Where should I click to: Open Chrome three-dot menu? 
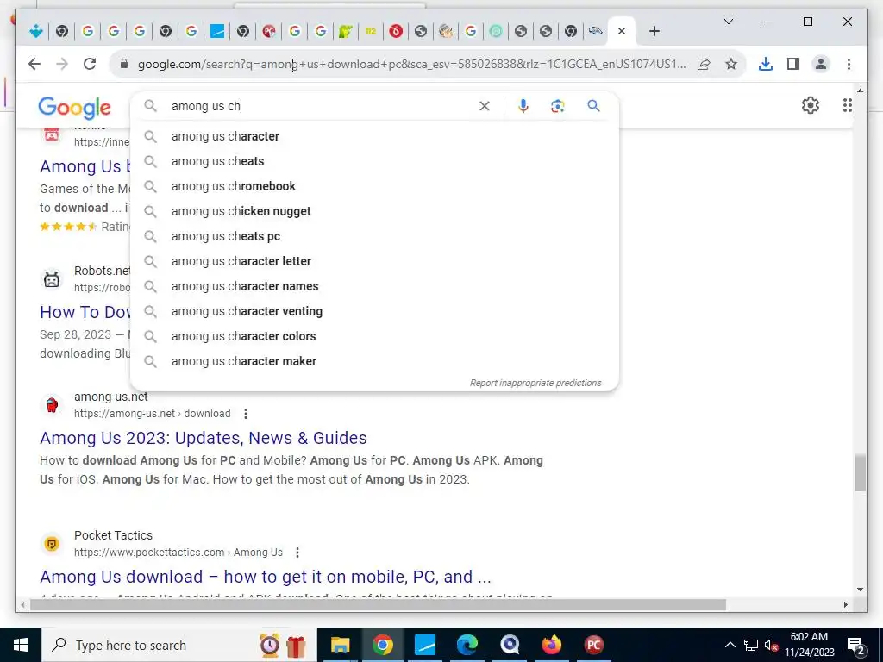click(849, 64)
